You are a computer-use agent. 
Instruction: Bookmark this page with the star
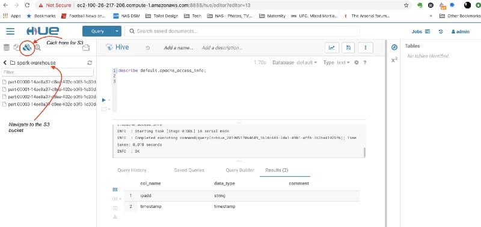[x=406, y=5]
